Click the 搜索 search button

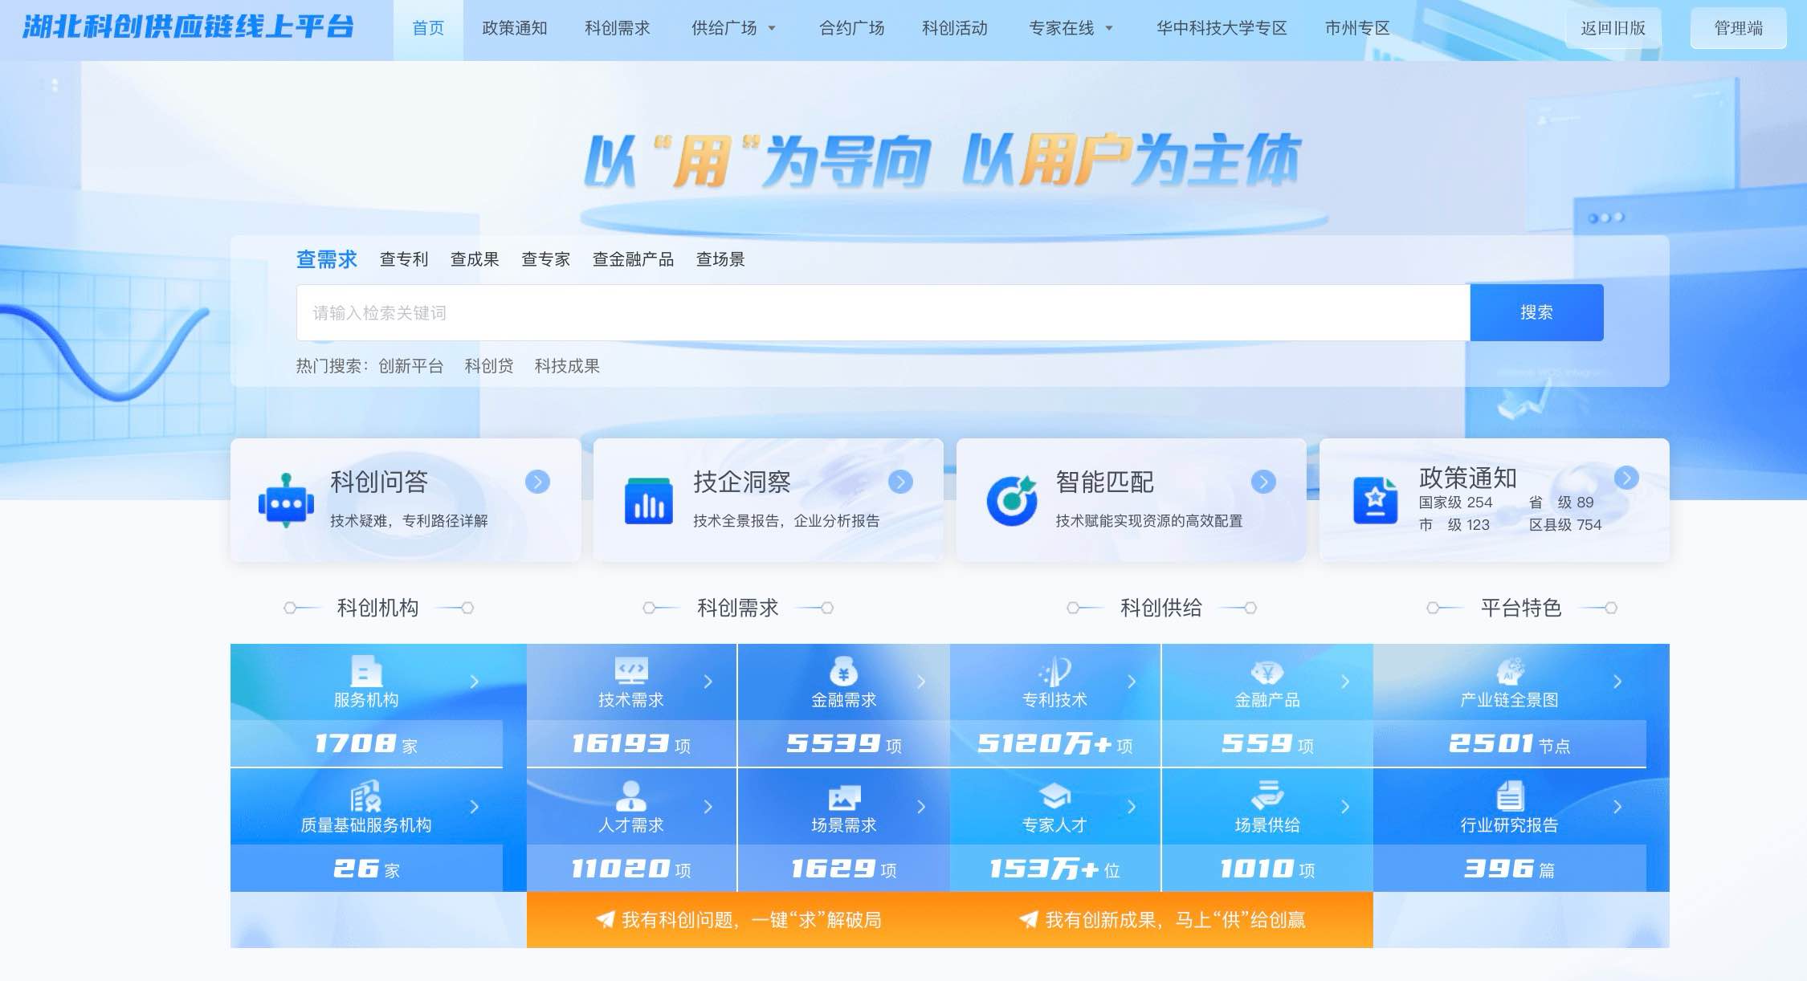tap(1536, 313)
